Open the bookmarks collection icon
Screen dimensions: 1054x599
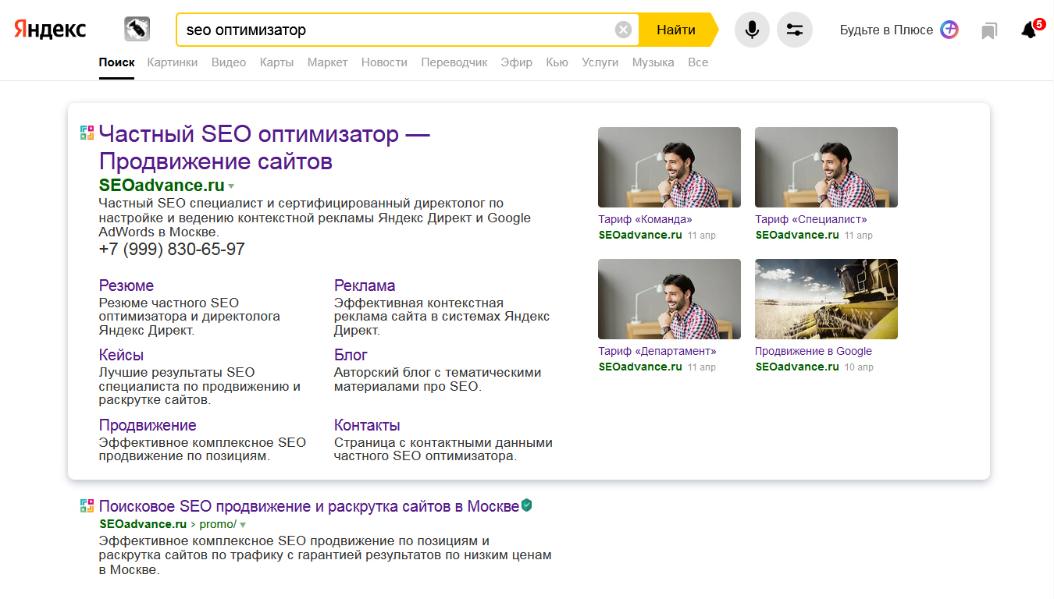(x=989, y=30)
